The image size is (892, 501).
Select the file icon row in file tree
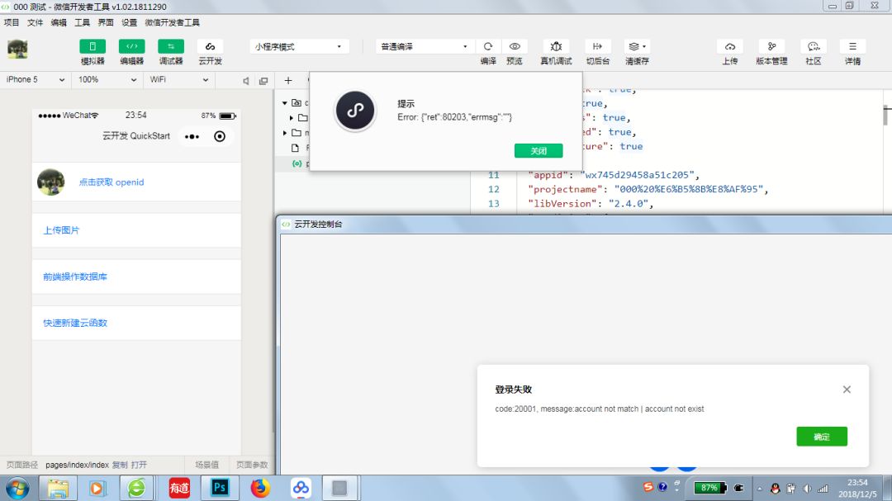(295, 148)
